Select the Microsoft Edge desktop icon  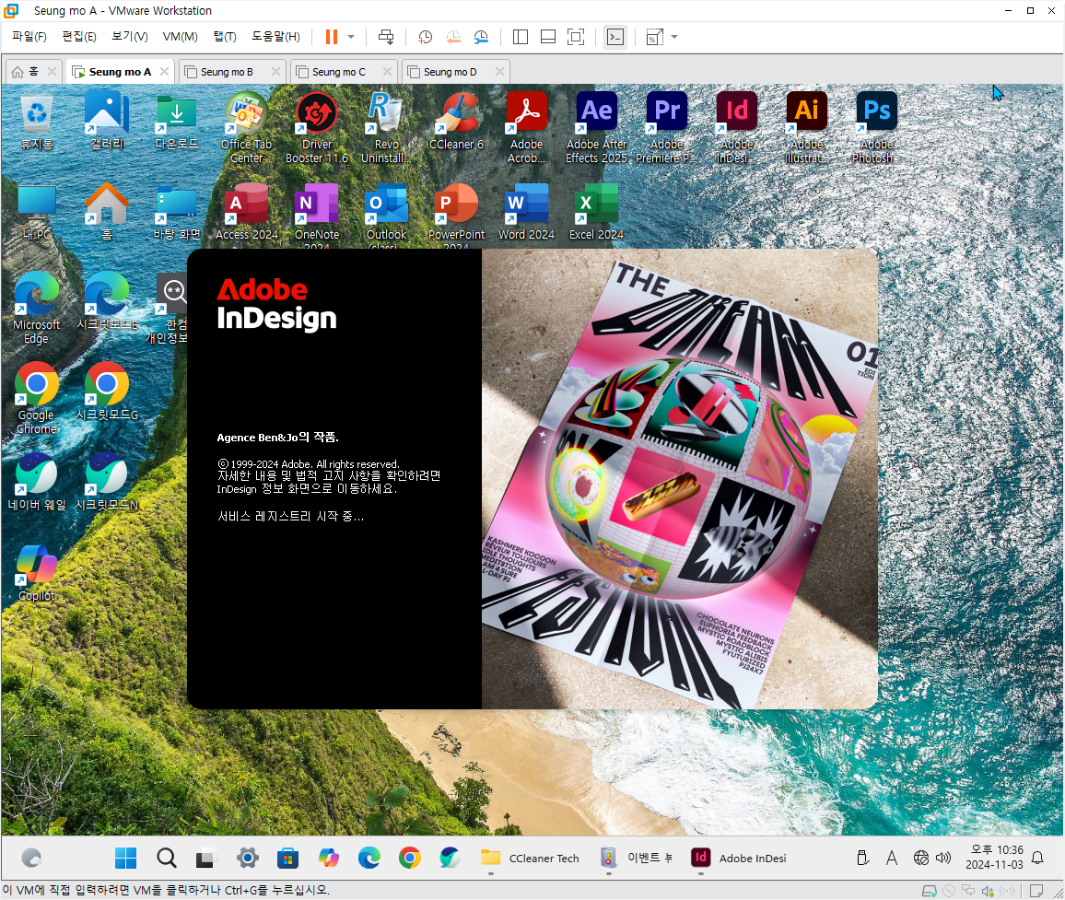click(x=37, y=308)
